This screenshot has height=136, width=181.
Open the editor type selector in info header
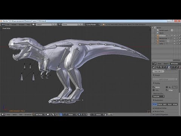[x=3, y=25]
